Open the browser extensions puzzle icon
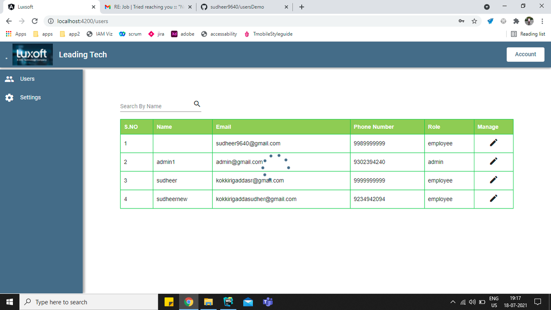Image resolution: width=551 pixels, height=310 pixels. pos(516,21)
